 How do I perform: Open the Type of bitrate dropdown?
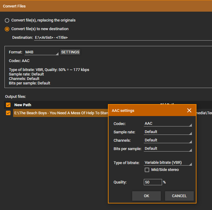click(168, 163)
